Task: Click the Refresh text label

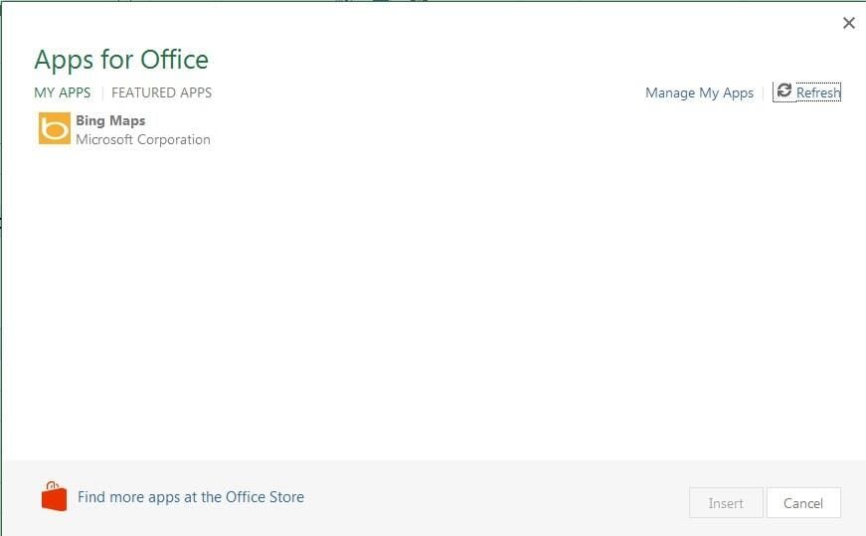Action: pos(818,92)
